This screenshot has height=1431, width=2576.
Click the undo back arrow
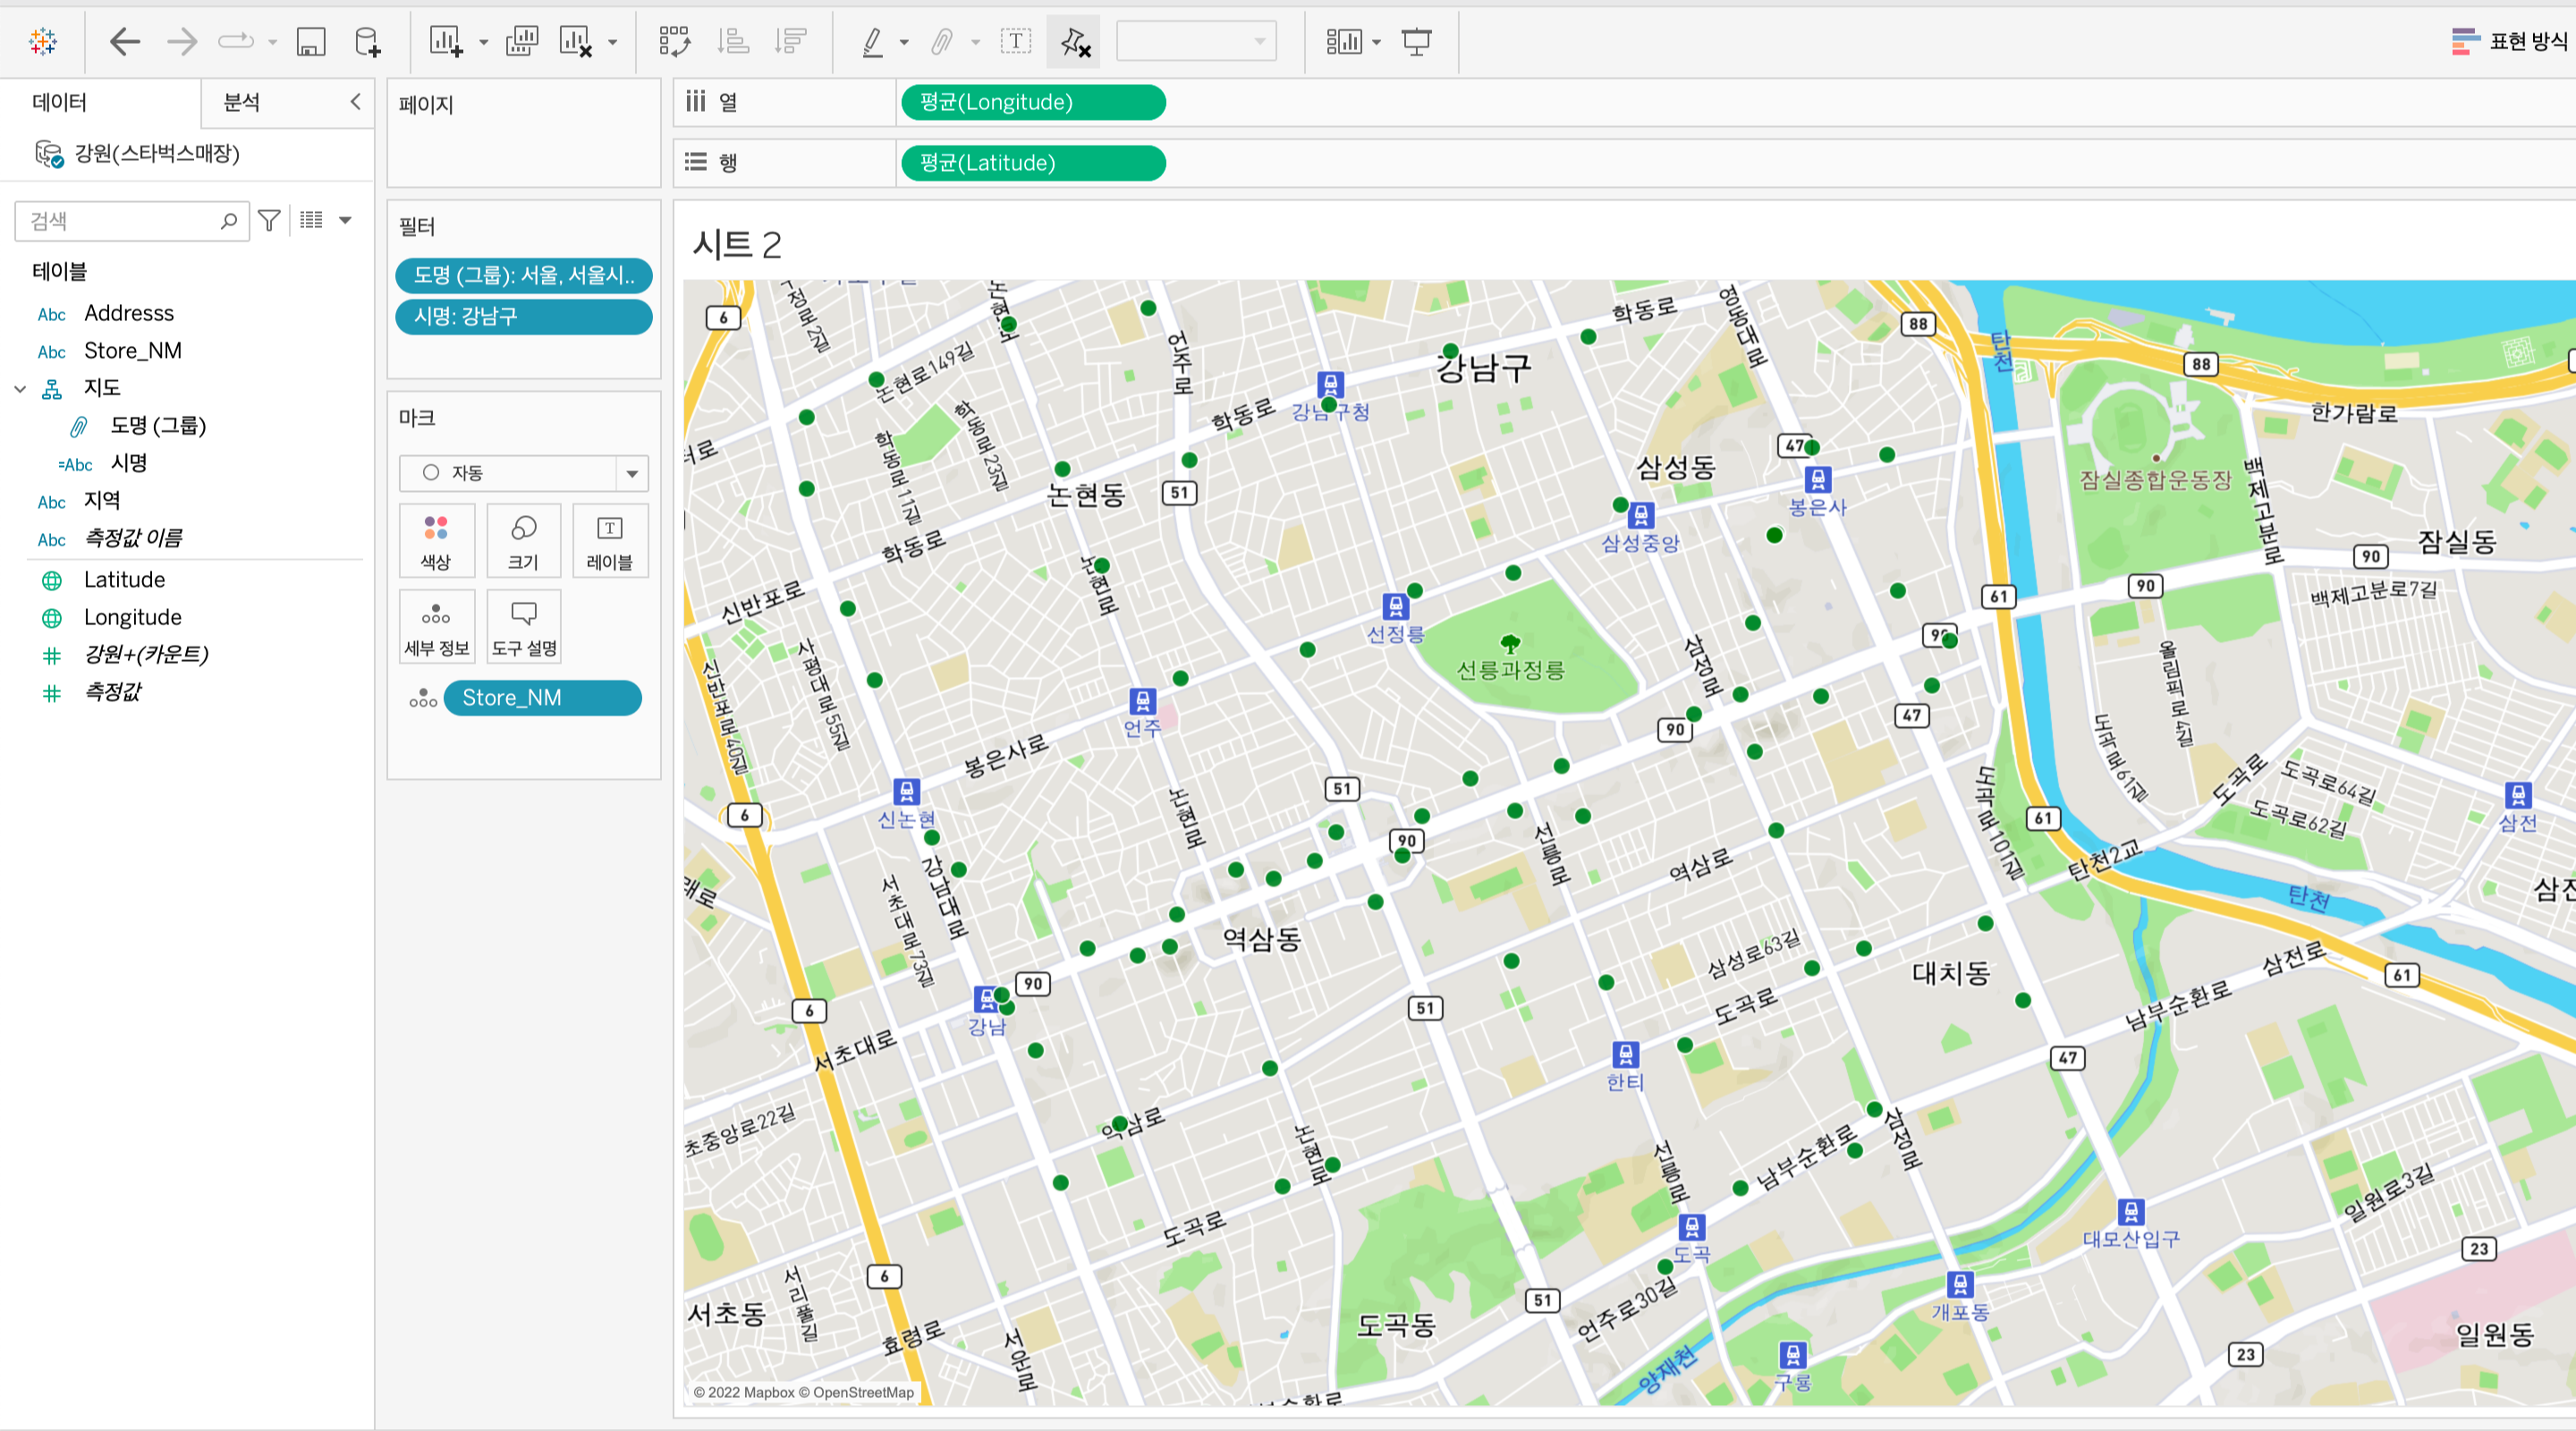tap(124, 41)
